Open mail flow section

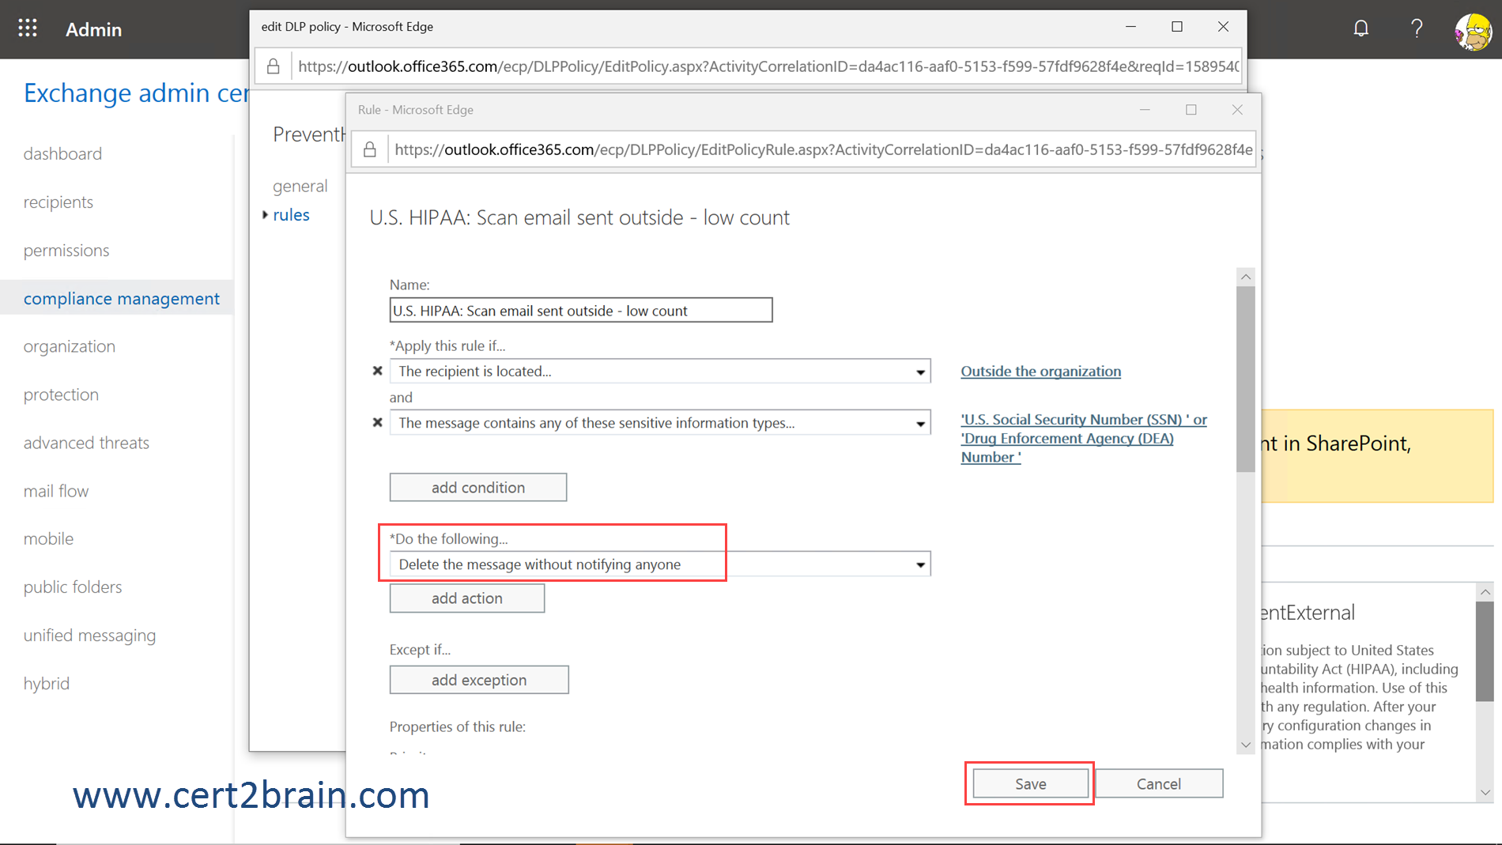click(x=56, y=491)
